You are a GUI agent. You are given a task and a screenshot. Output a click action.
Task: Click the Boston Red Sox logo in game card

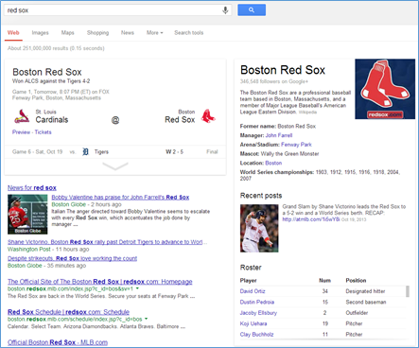[x=208, y=116]
